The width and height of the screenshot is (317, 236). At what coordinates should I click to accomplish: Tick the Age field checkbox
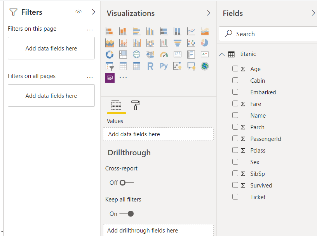[235, 69]
